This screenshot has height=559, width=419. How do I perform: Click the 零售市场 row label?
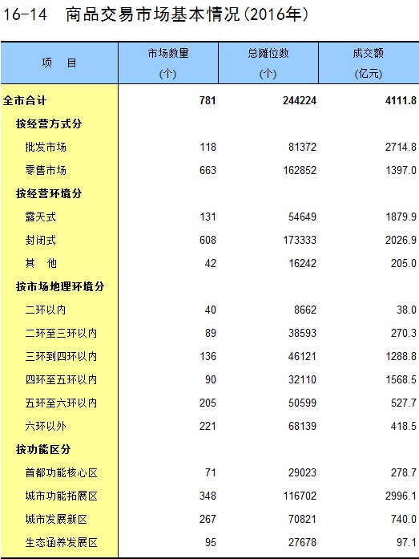click(46, 170)
